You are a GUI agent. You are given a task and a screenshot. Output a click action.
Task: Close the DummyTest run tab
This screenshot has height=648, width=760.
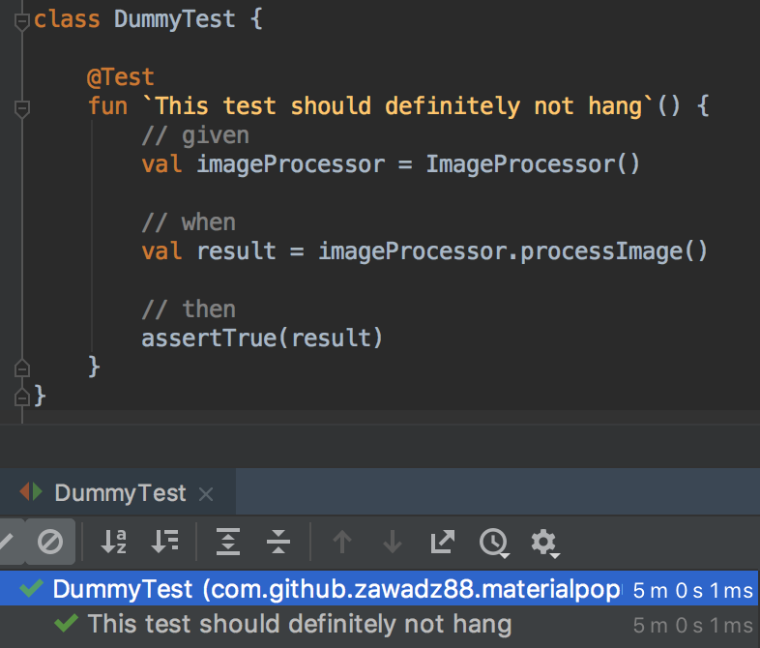click(x=206, y=494)
